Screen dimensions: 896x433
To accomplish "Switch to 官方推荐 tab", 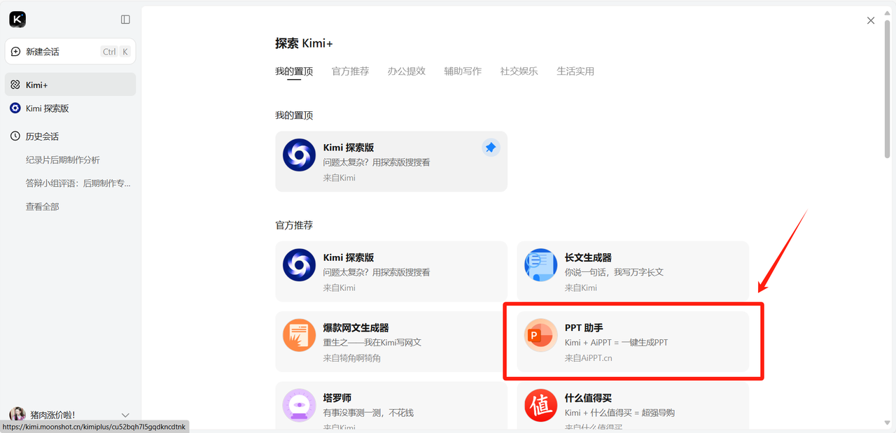I will pos(350,71).
